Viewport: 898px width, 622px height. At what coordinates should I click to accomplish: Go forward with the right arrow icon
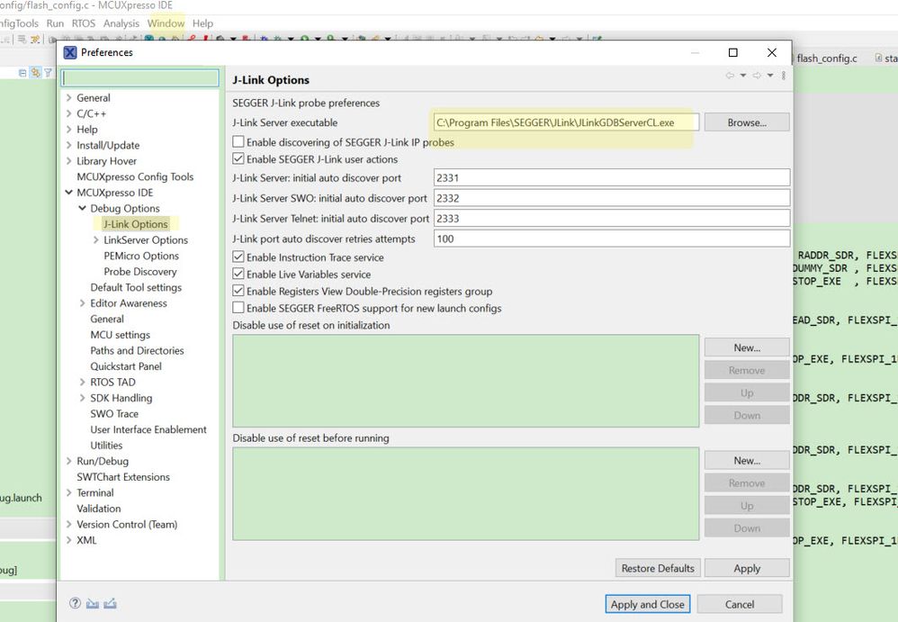click(x=757, y=76)
